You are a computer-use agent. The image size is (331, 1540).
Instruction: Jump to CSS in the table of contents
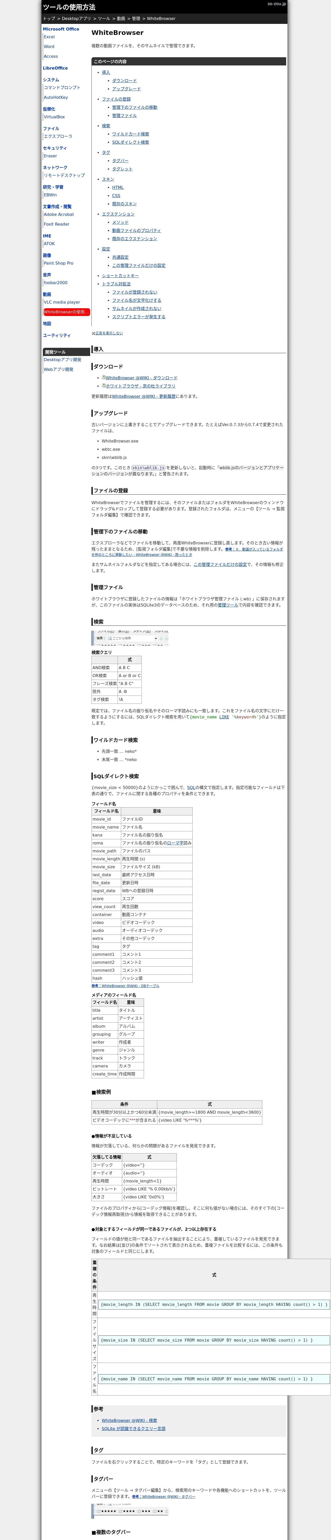pos(116,196)
